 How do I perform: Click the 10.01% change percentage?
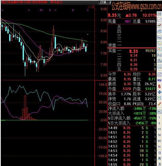tap(149, 16)
